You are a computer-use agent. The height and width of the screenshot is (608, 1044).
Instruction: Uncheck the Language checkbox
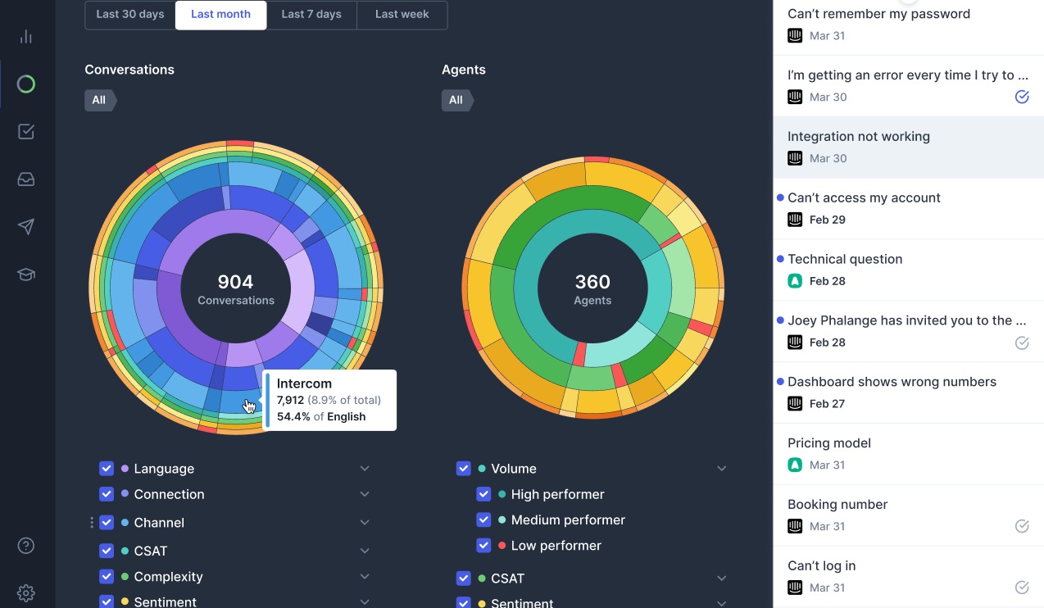[107, 469]
